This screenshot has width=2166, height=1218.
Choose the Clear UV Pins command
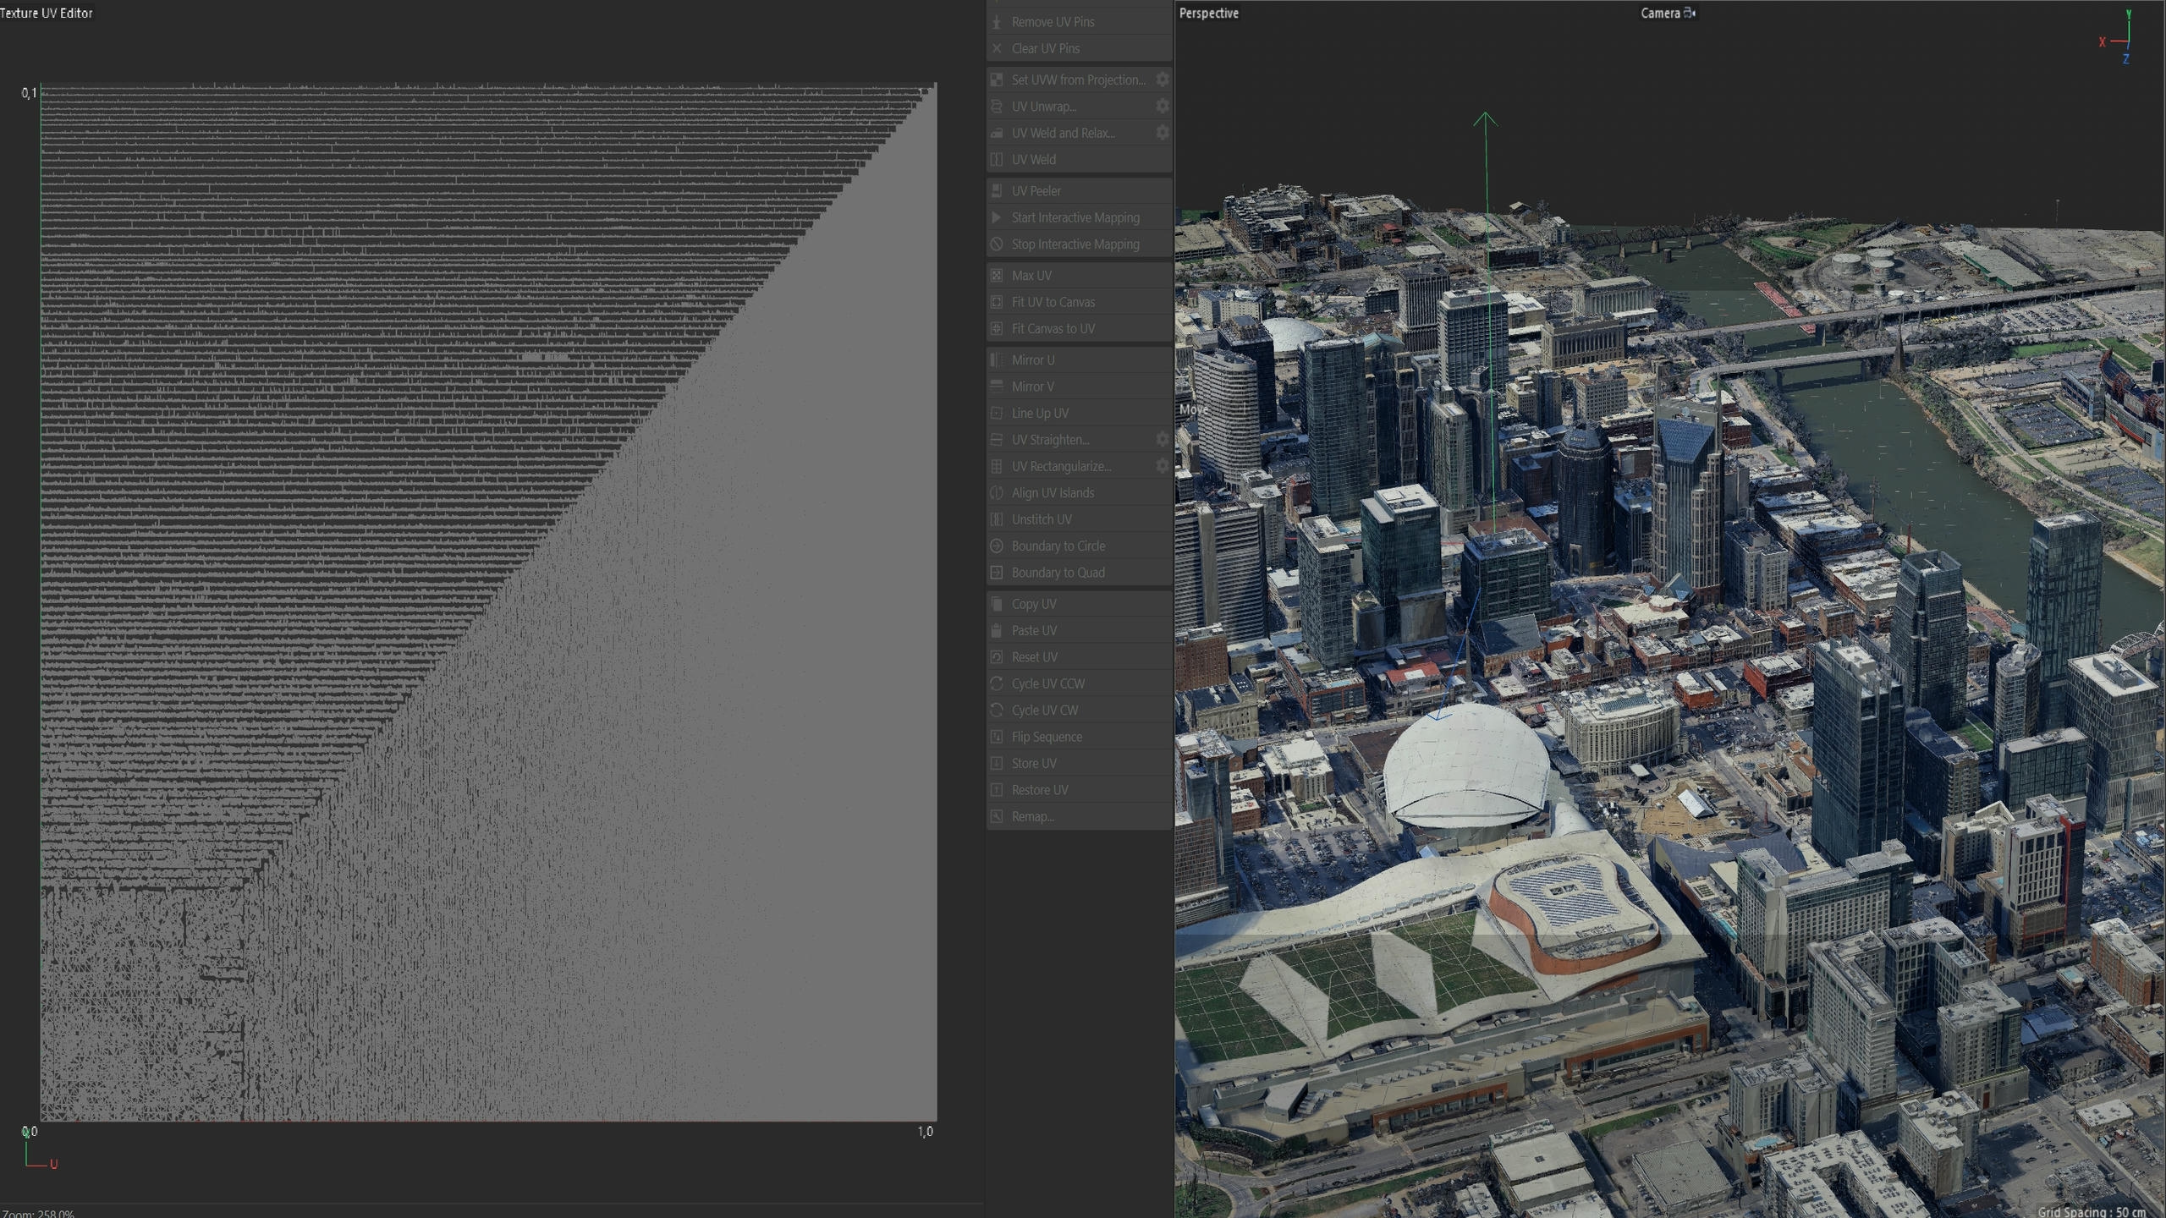pos(1079,48)
